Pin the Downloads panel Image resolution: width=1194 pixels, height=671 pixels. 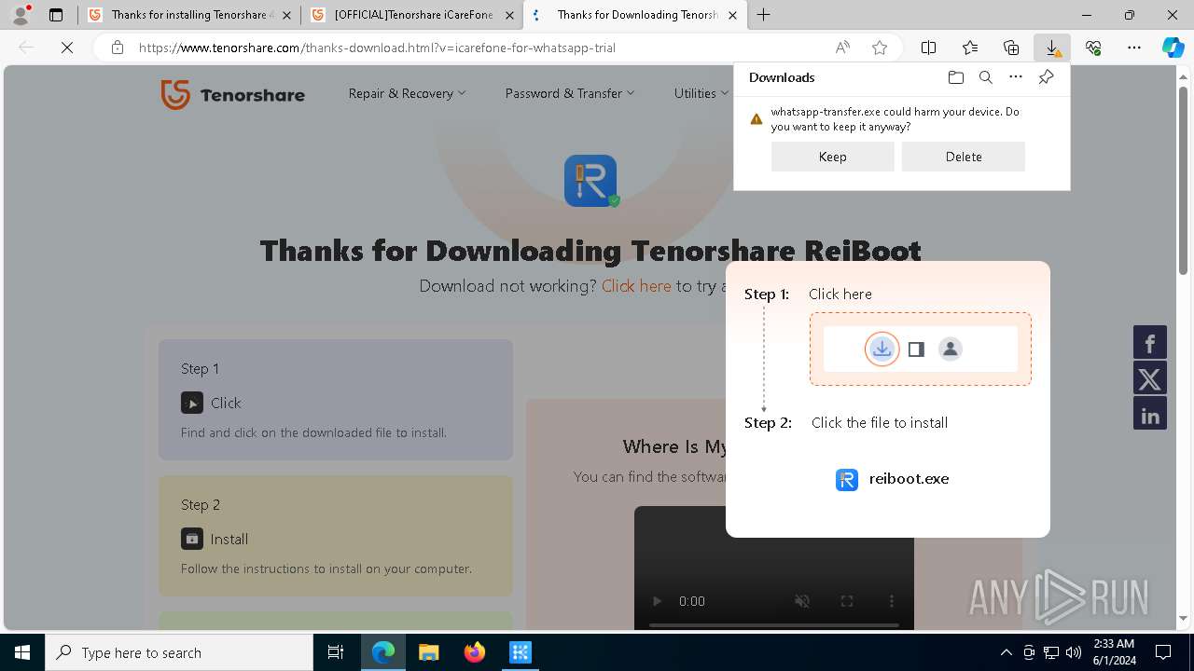coord(1046,77)
